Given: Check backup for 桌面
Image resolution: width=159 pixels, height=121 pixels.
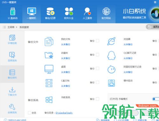Looking at the screenshot, I should coord(98,68).
